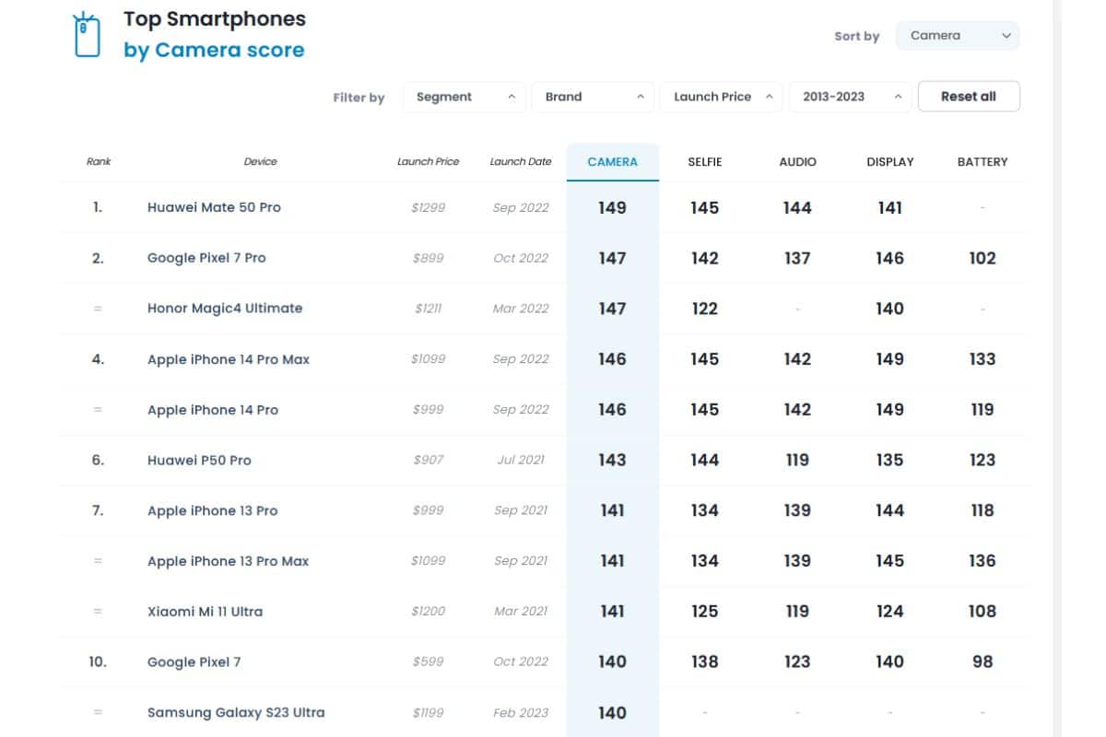Click iPhone 14 Pro battery score 119
Viewport: 1106px width, 737px height.
point(982,410)
